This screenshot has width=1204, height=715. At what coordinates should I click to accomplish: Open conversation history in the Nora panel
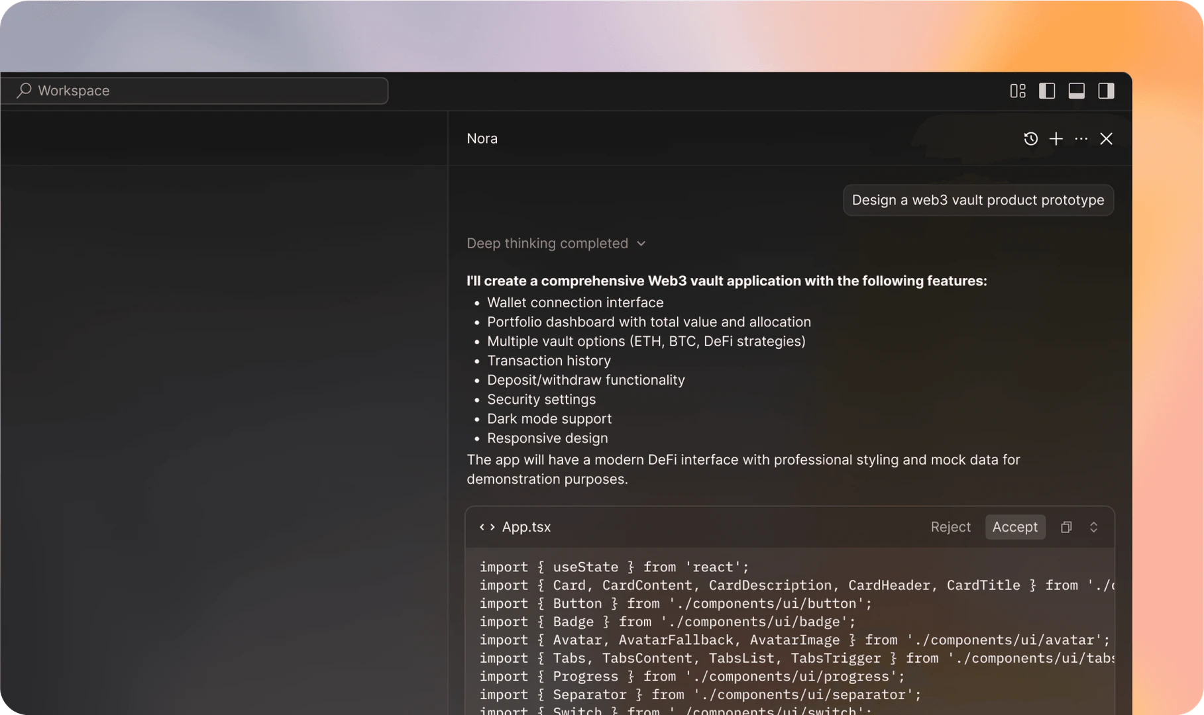[x=1030, y=138]
